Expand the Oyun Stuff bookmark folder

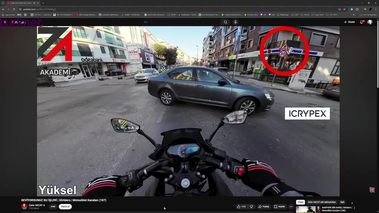click(x=317, y=14)
